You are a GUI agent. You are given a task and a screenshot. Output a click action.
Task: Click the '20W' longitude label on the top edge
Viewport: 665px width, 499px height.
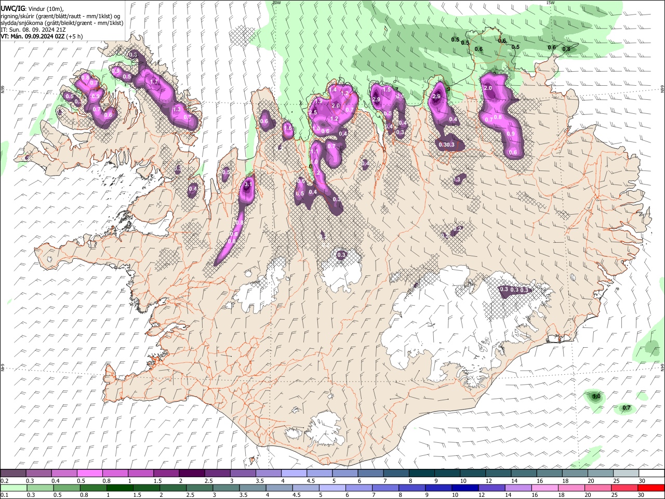[276, 3]
